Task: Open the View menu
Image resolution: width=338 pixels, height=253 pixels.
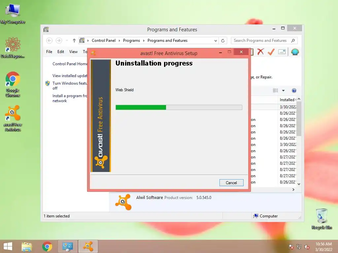Action: [x=73, y=52]
